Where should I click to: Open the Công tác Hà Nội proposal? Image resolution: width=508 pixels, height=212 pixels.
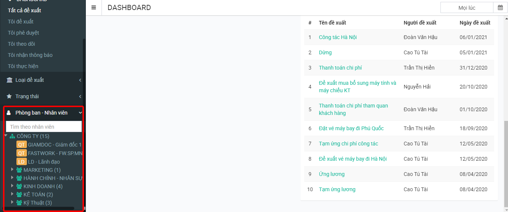click(x=338, y=37)
